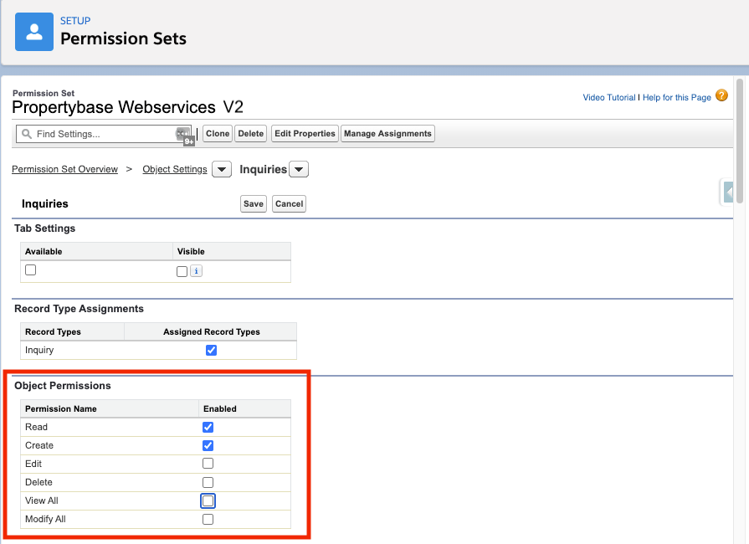Uncheck the Inquiry assigned record type
This screenshot has width=749, height=544.
(211, 350)
